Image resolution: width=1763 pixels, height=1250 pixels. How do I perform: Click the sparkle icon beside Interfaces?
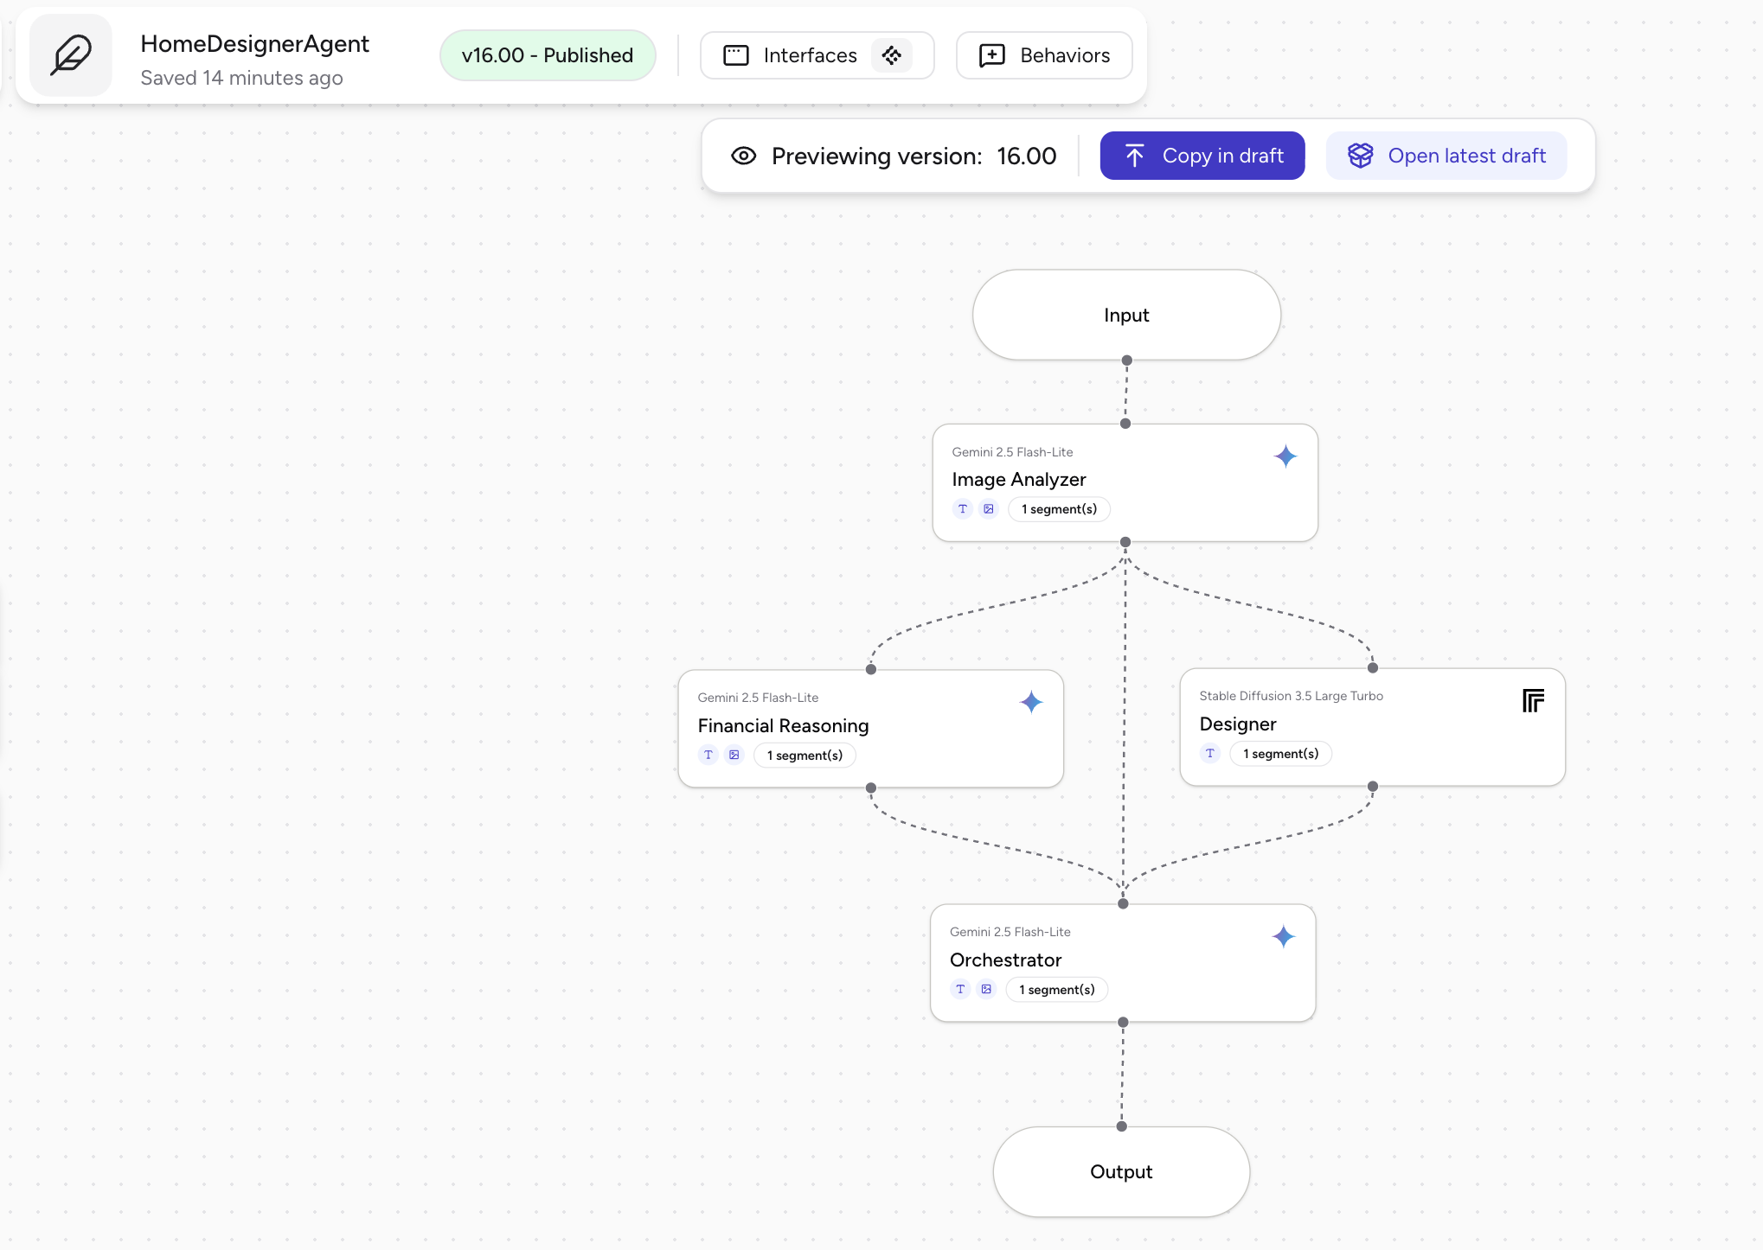coord(892,55)
